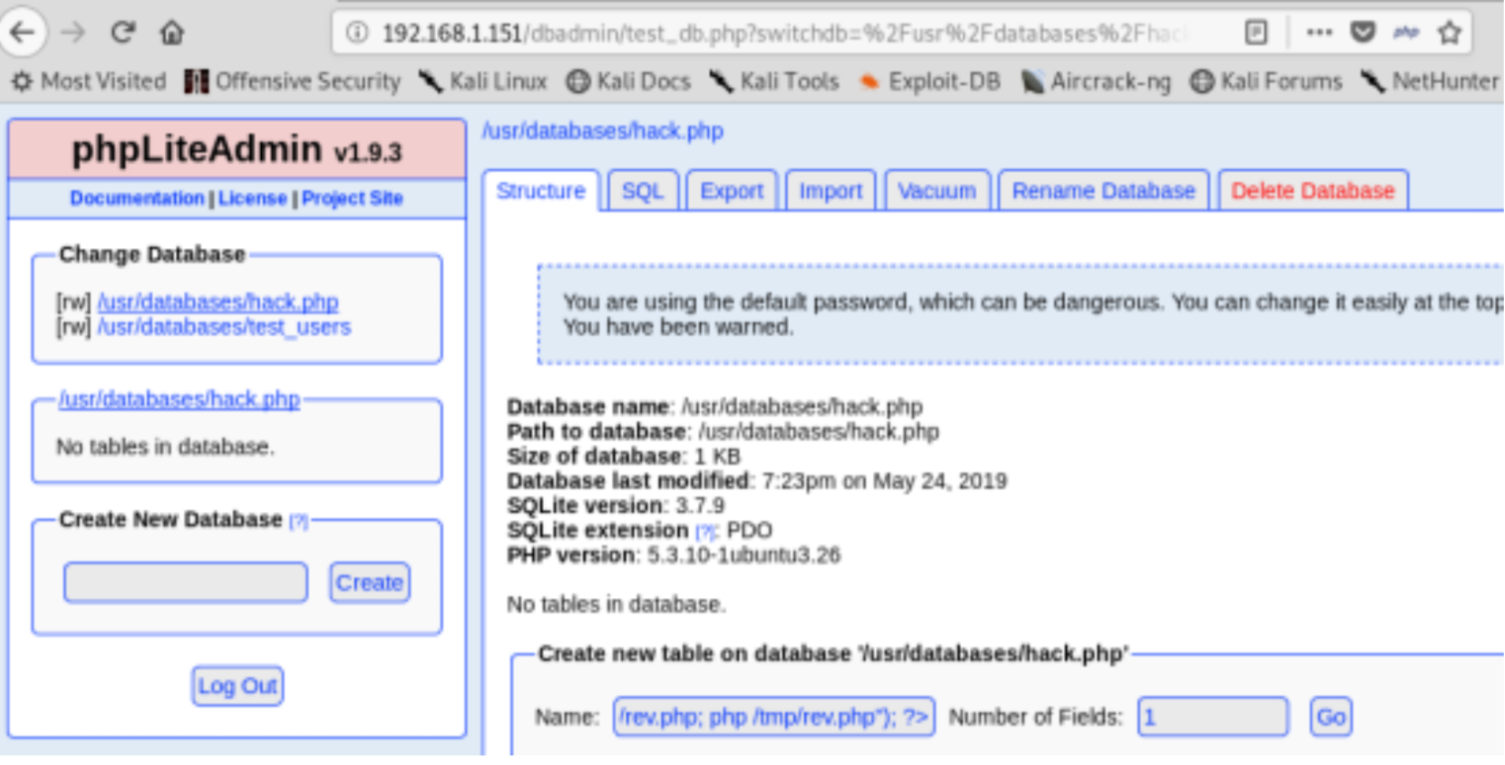Click the Number of Fields input
Image resolution: width=1505 pixels, height=765 pixels.
point(1213,717)
